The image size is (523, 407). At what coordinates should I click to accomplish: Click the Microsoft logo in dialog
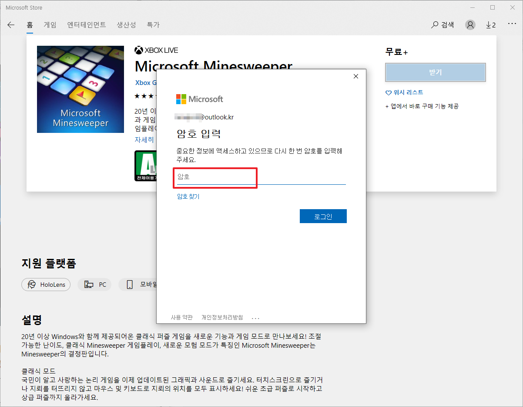pos(200,99)
